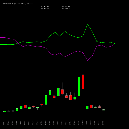Viewport: 129px width, 129px height.
Task: Click the chart title text at top-left
Action: coord(18,4)
